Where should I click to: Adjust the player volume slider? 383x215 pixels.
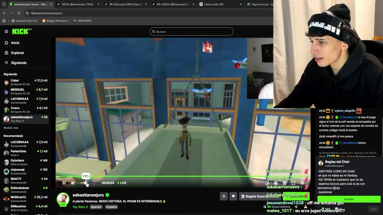(x=90, y=183)
